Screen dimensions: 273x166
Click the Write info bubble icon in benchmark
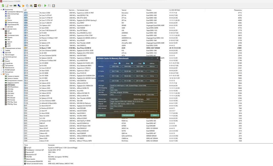pos(132,63)
